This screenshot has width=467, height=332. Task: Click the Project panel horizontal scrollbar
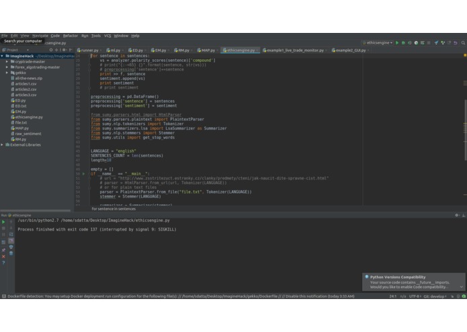[36, 210]
